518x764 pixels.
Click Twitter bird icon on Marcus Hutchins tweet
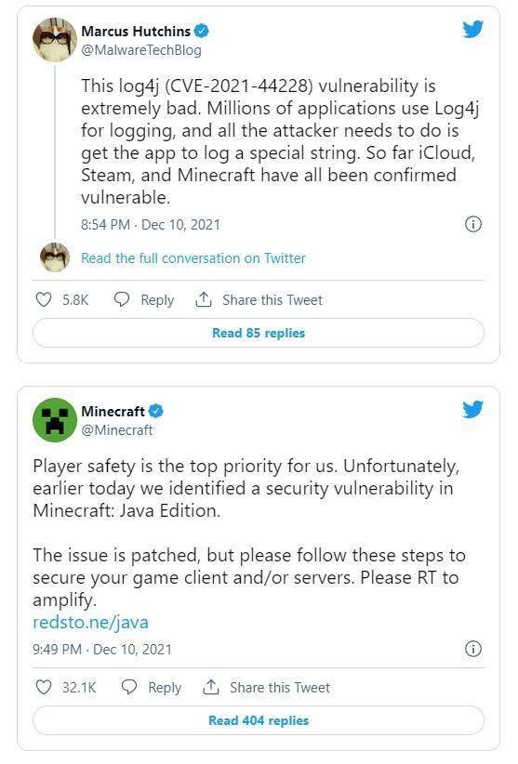point(472,29)
